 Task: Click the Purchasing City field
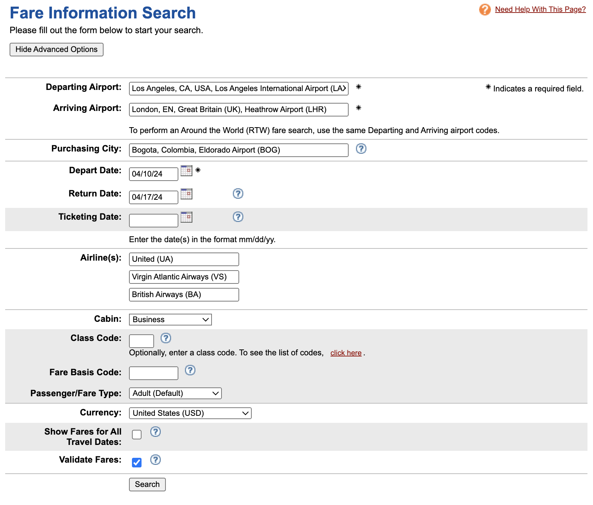pos(239,150)
